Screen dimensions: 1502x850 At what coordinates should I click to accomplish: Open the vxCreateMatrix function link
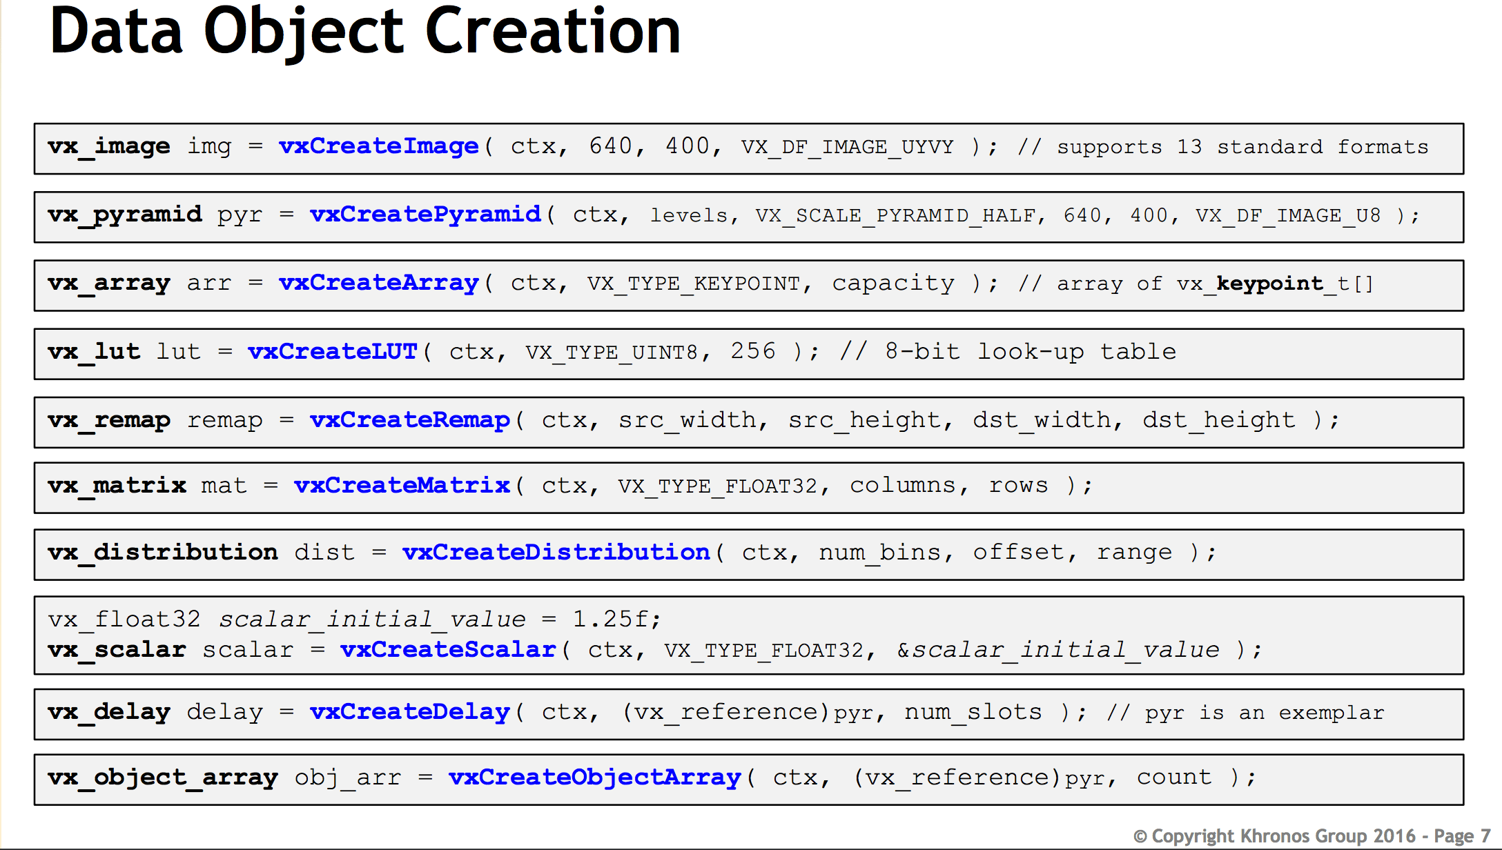click(403, 486)
